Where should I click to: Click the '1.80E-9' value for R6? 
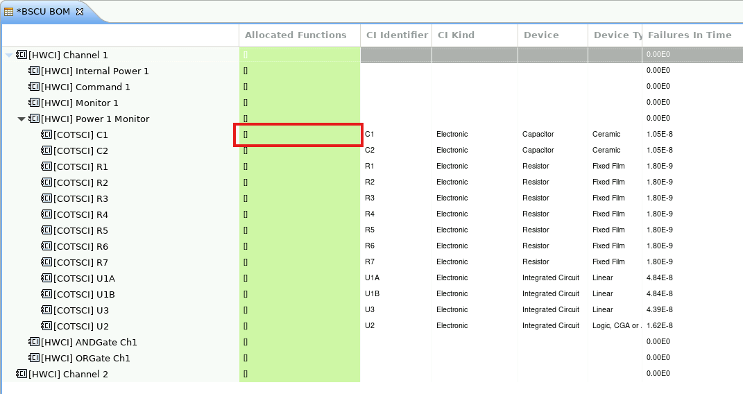[660, 246]
